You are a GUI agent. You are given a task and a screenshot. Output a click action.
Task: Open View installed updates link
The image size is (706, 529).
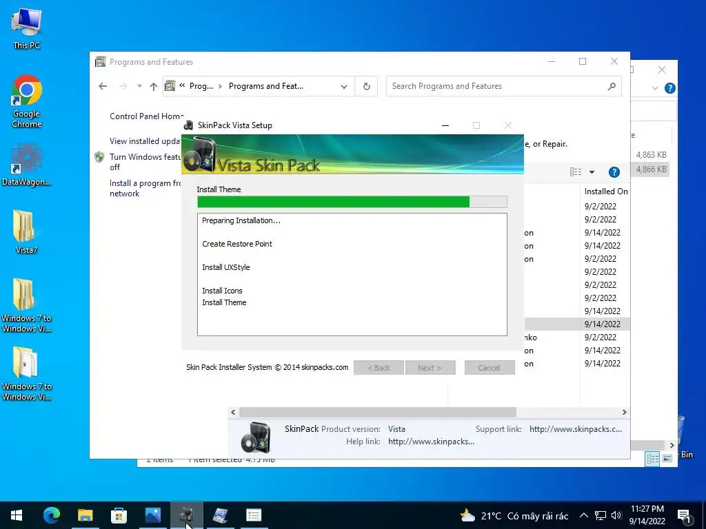(145, 141)
